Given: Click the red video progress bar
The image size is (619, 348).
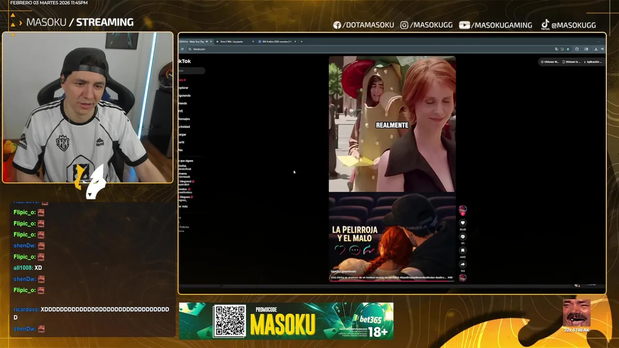Looking at the screenshot, I should click(x=392, y=280).
